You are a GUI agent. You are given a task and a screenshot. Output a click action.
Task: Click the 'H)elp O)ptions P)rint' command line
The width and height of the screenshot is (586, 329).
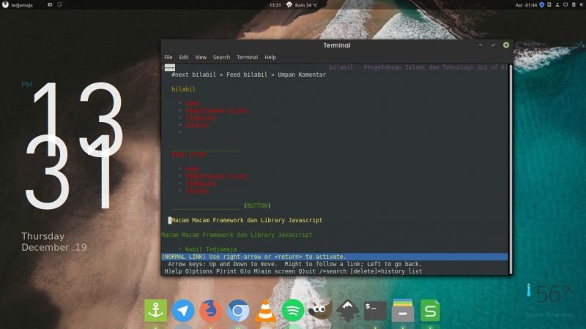[x=293, y=271]
